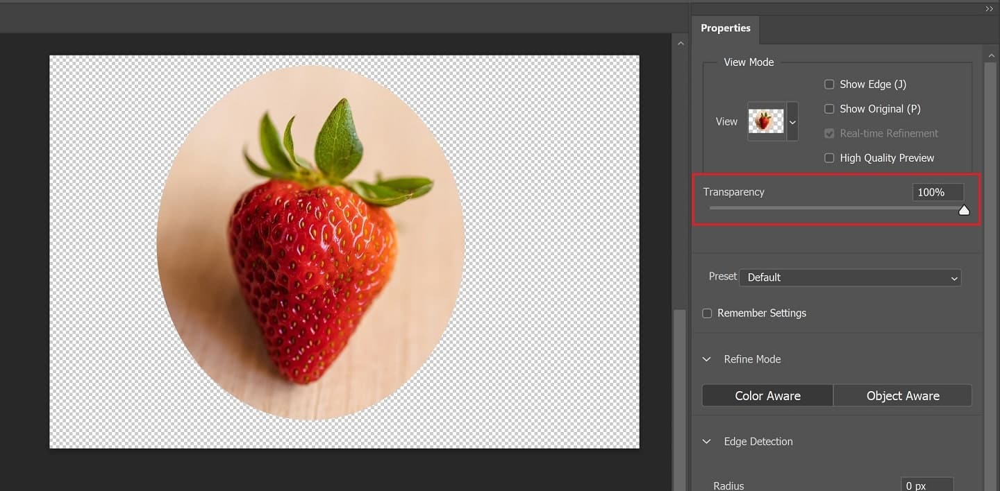The image size is (1000, 491).
Task: Enable the Show Edge (J) checkbox
Action: click(x=829, y=84)
